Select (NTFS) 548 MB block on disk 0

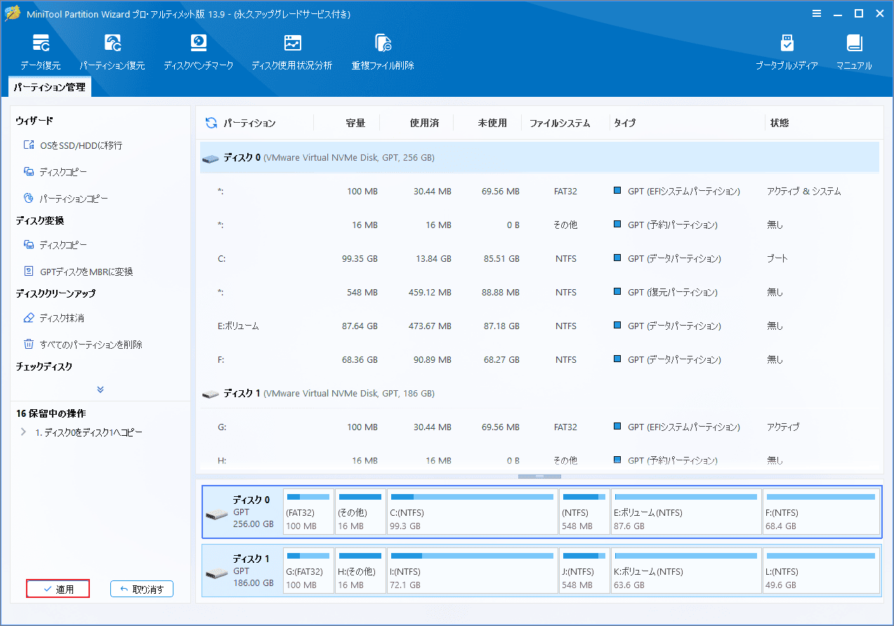coord(584,512)
